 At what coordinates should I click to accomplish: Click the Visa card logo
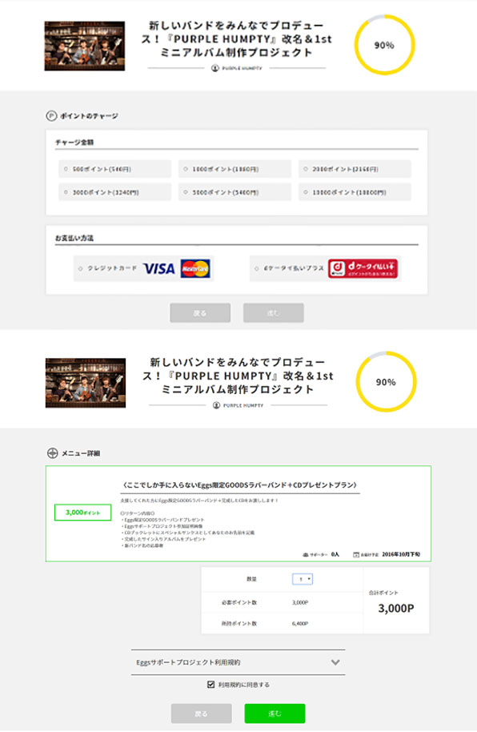(158, 268)
